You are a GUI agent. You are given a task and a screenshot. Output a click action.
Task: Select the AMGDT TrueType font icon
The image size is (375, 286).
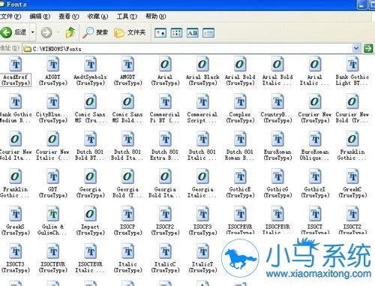(x=128, y=64)
